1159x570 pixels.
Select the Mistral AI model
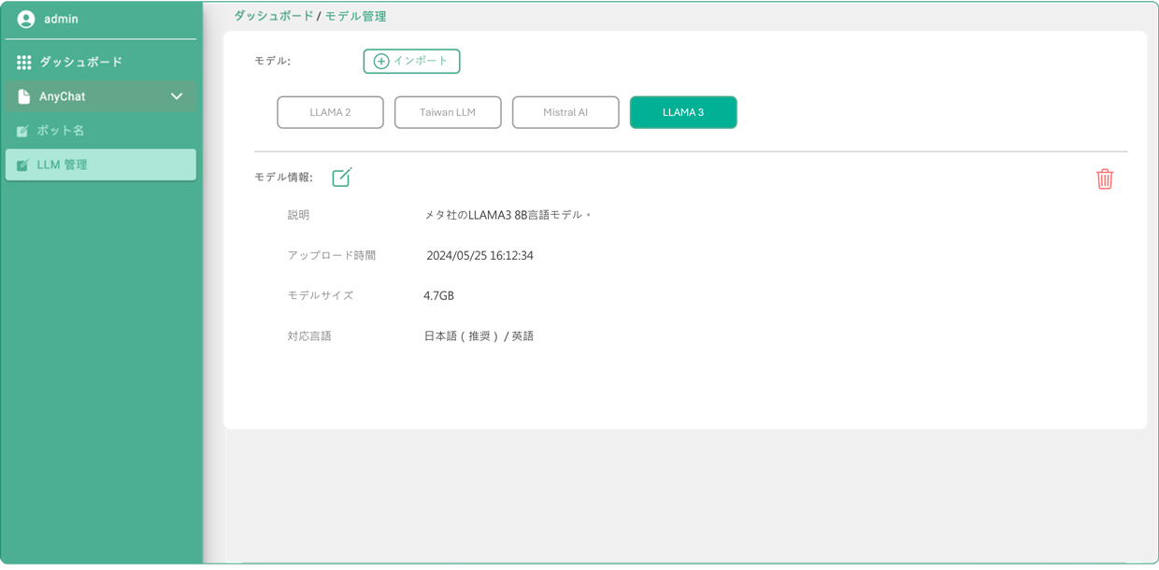click(565, 112)
